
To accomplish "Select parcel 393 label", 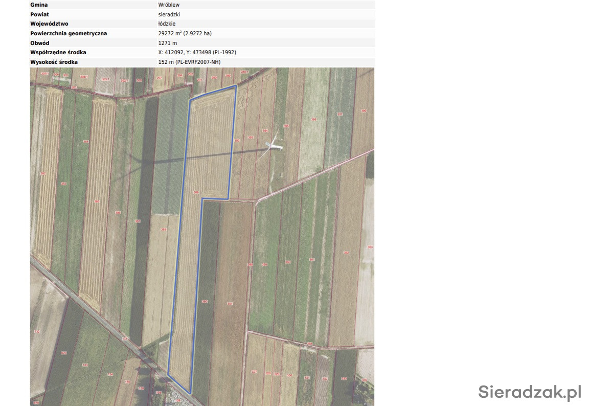I will pos(250,137).
